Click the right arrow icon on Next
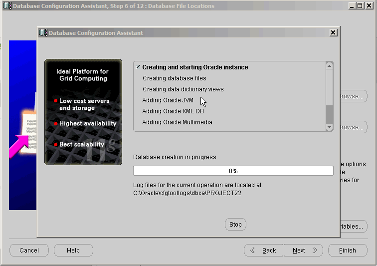 [315, 251]
